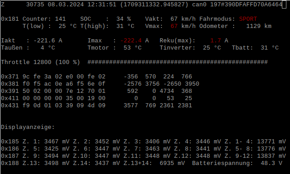Click the Odometer reading '1129 km'
This screenshot has width=290, height=174.
pyautogui.click(x=259, y=26)
